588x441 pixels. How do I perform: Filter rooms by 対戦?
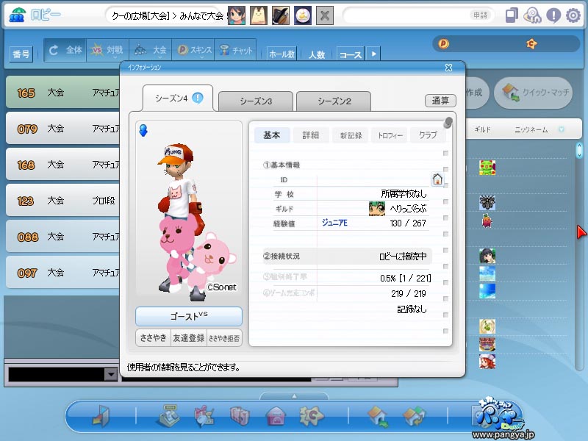pyautogui.click(x=107, y=50)
